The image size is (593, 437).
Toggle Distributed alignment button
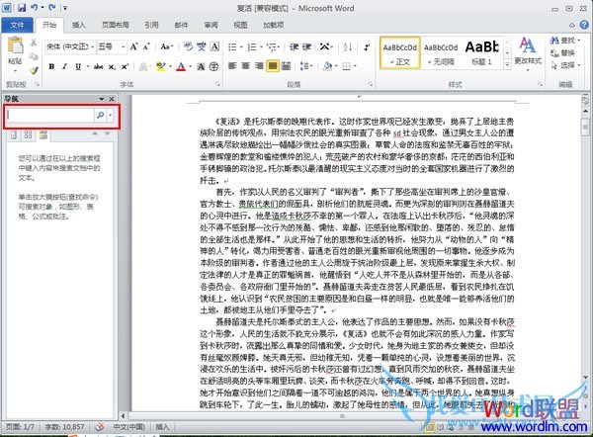click(x=286, y=66)
